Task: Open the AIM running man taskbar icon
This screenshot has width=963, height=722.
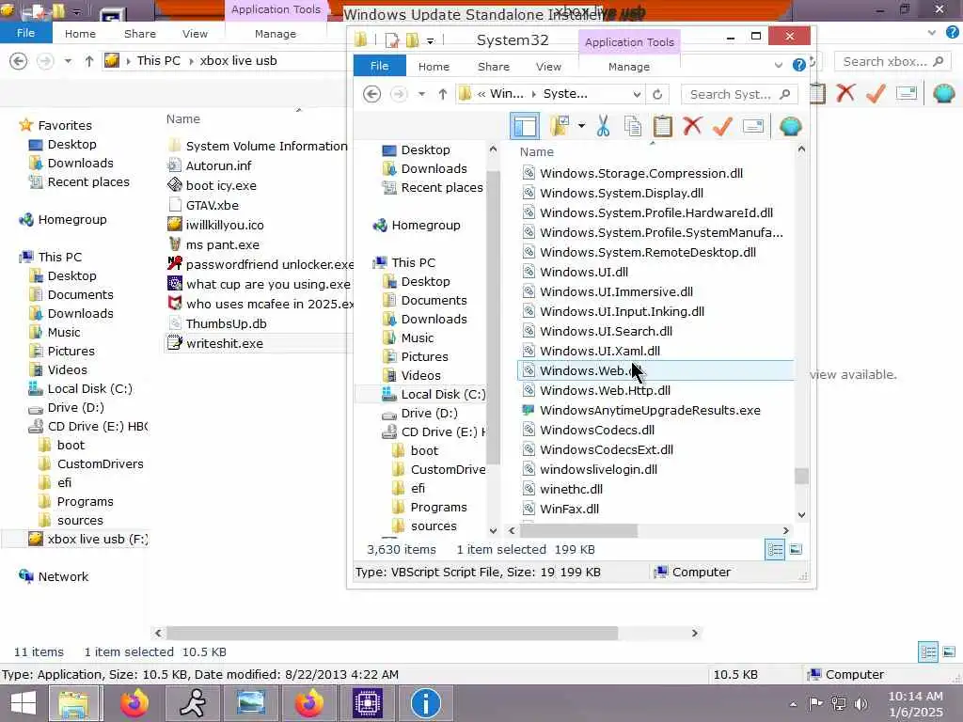Action: (x=193, y=703)
